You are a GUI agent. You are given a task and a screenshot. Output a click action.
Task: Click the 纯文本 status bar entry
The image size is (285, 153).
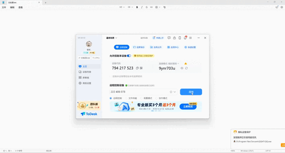49,151
